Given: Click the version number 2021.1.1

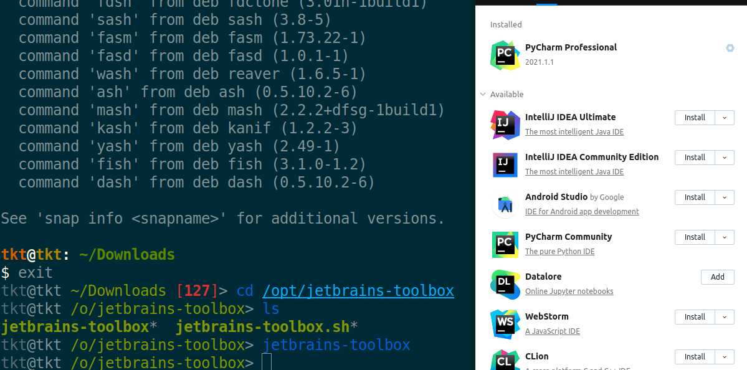Looking at the screenshot, I should (x=540, y=62).
